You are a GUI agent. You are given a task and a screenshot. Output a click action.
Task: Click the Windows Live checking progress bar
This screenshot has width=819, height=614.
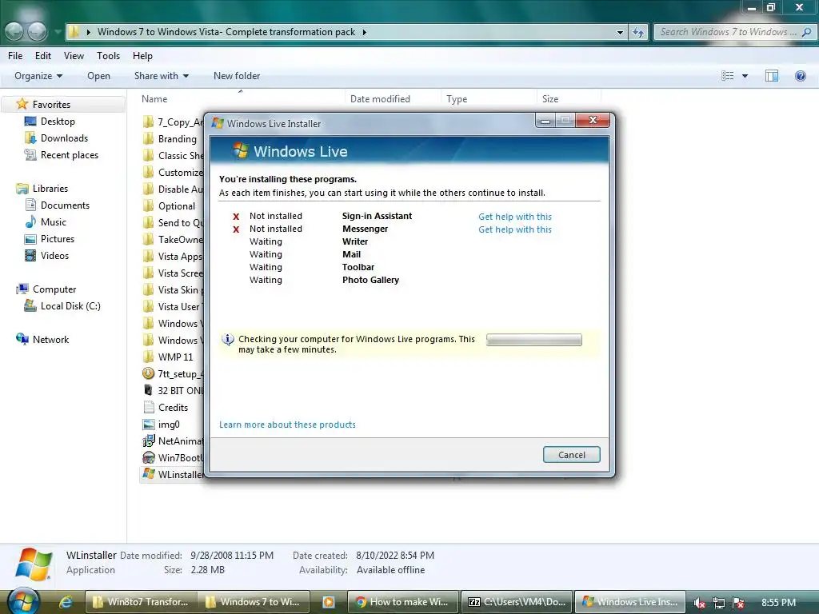click(533, 340)
